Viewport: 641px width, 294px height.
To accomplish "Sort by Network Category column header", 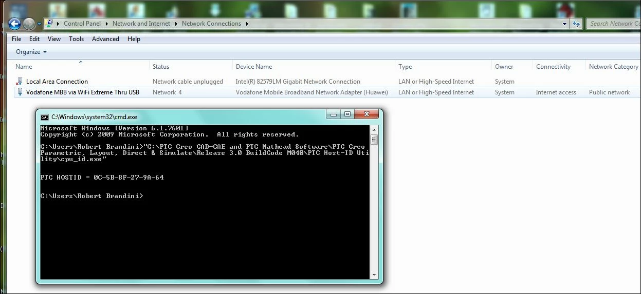I will (x=613, y=67).
